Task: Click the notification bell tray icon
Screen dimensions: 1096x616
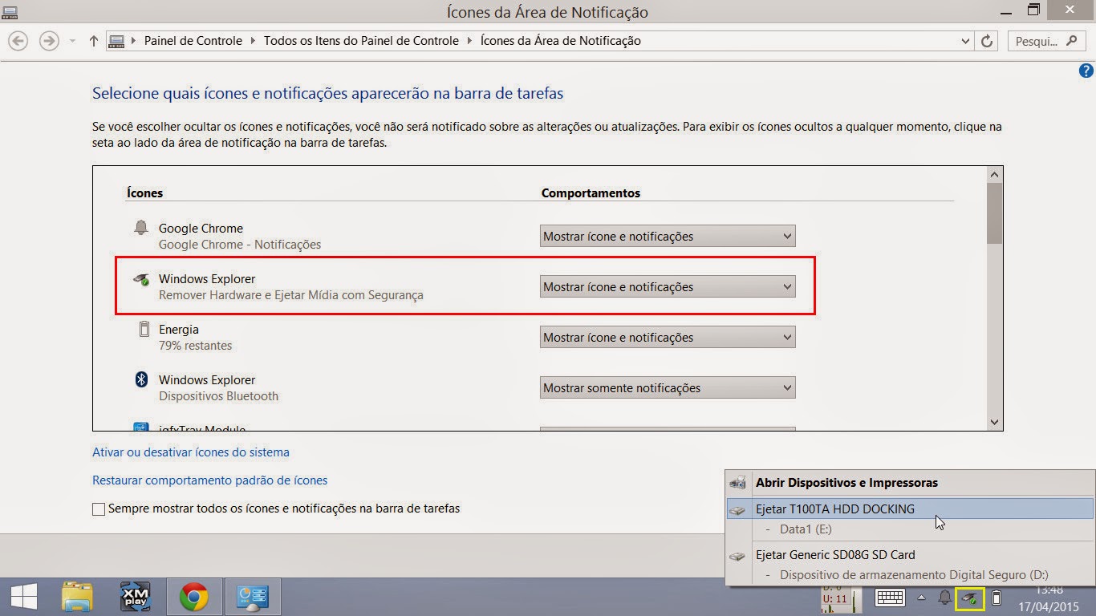Action: pyautogui.click(x=945, y=598)
